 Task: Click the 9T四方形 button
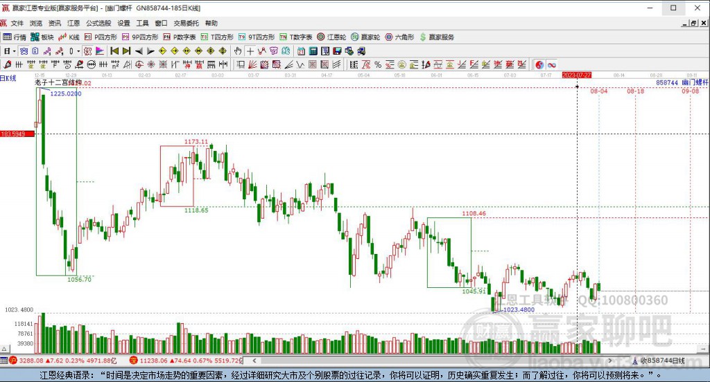coord(257,37)
